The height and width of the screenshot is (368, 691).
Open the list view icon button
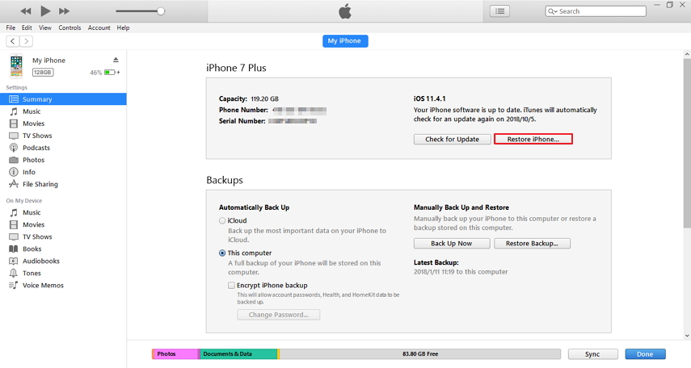(x=499, y=11)
